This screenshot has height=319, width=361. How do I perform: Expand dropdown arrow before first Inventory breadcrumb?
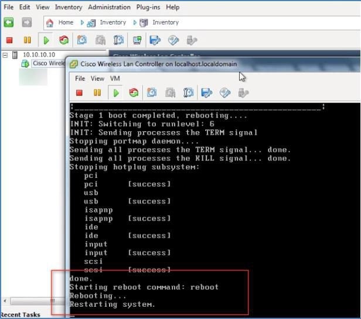pos(82,23)
